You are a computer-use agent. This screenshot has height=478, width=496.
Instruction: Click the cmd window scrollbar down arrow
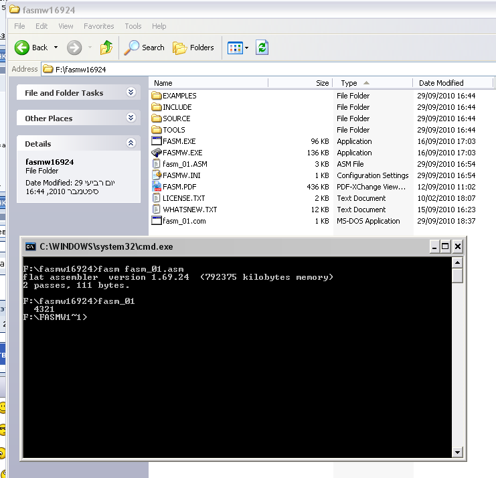[x=458, y=452]
